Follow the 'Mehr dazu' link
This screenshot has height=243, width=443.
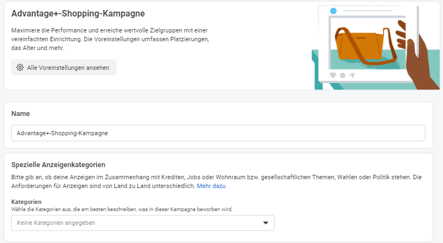click(211, 186)
